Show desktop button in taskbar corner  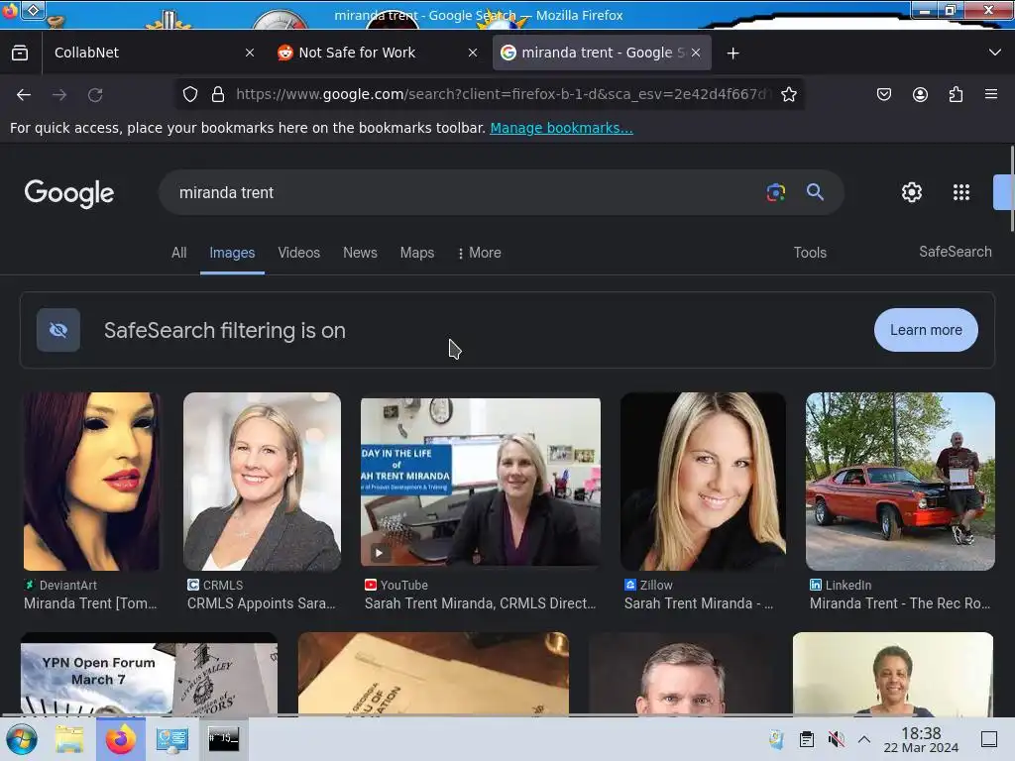pos(988,739)
